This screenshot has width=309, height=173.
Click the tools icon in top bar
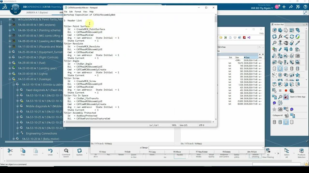[298, 7]
